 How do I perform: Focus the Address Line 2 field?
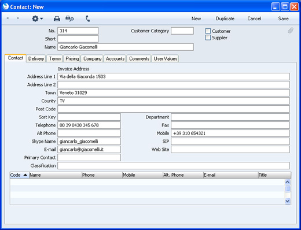tap(174, 85)
